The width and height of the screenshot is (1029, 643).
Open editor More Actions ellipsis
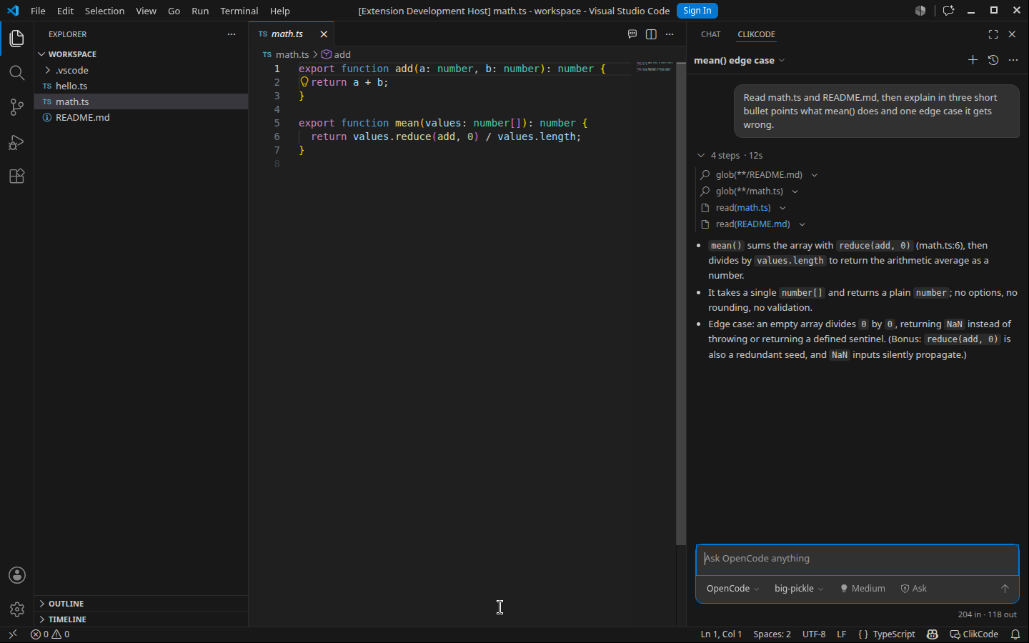[670, 34]
